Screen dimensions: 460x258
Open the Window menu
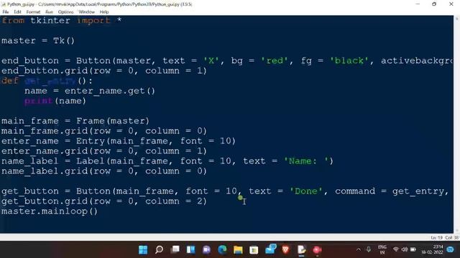pos(86,12)
